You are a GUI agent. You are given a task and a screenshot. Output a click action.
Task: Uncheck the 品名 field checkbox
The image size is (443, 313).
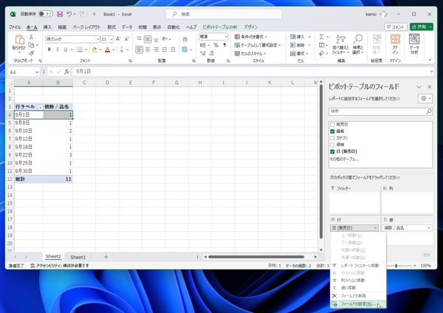click(x=333, y=131)
